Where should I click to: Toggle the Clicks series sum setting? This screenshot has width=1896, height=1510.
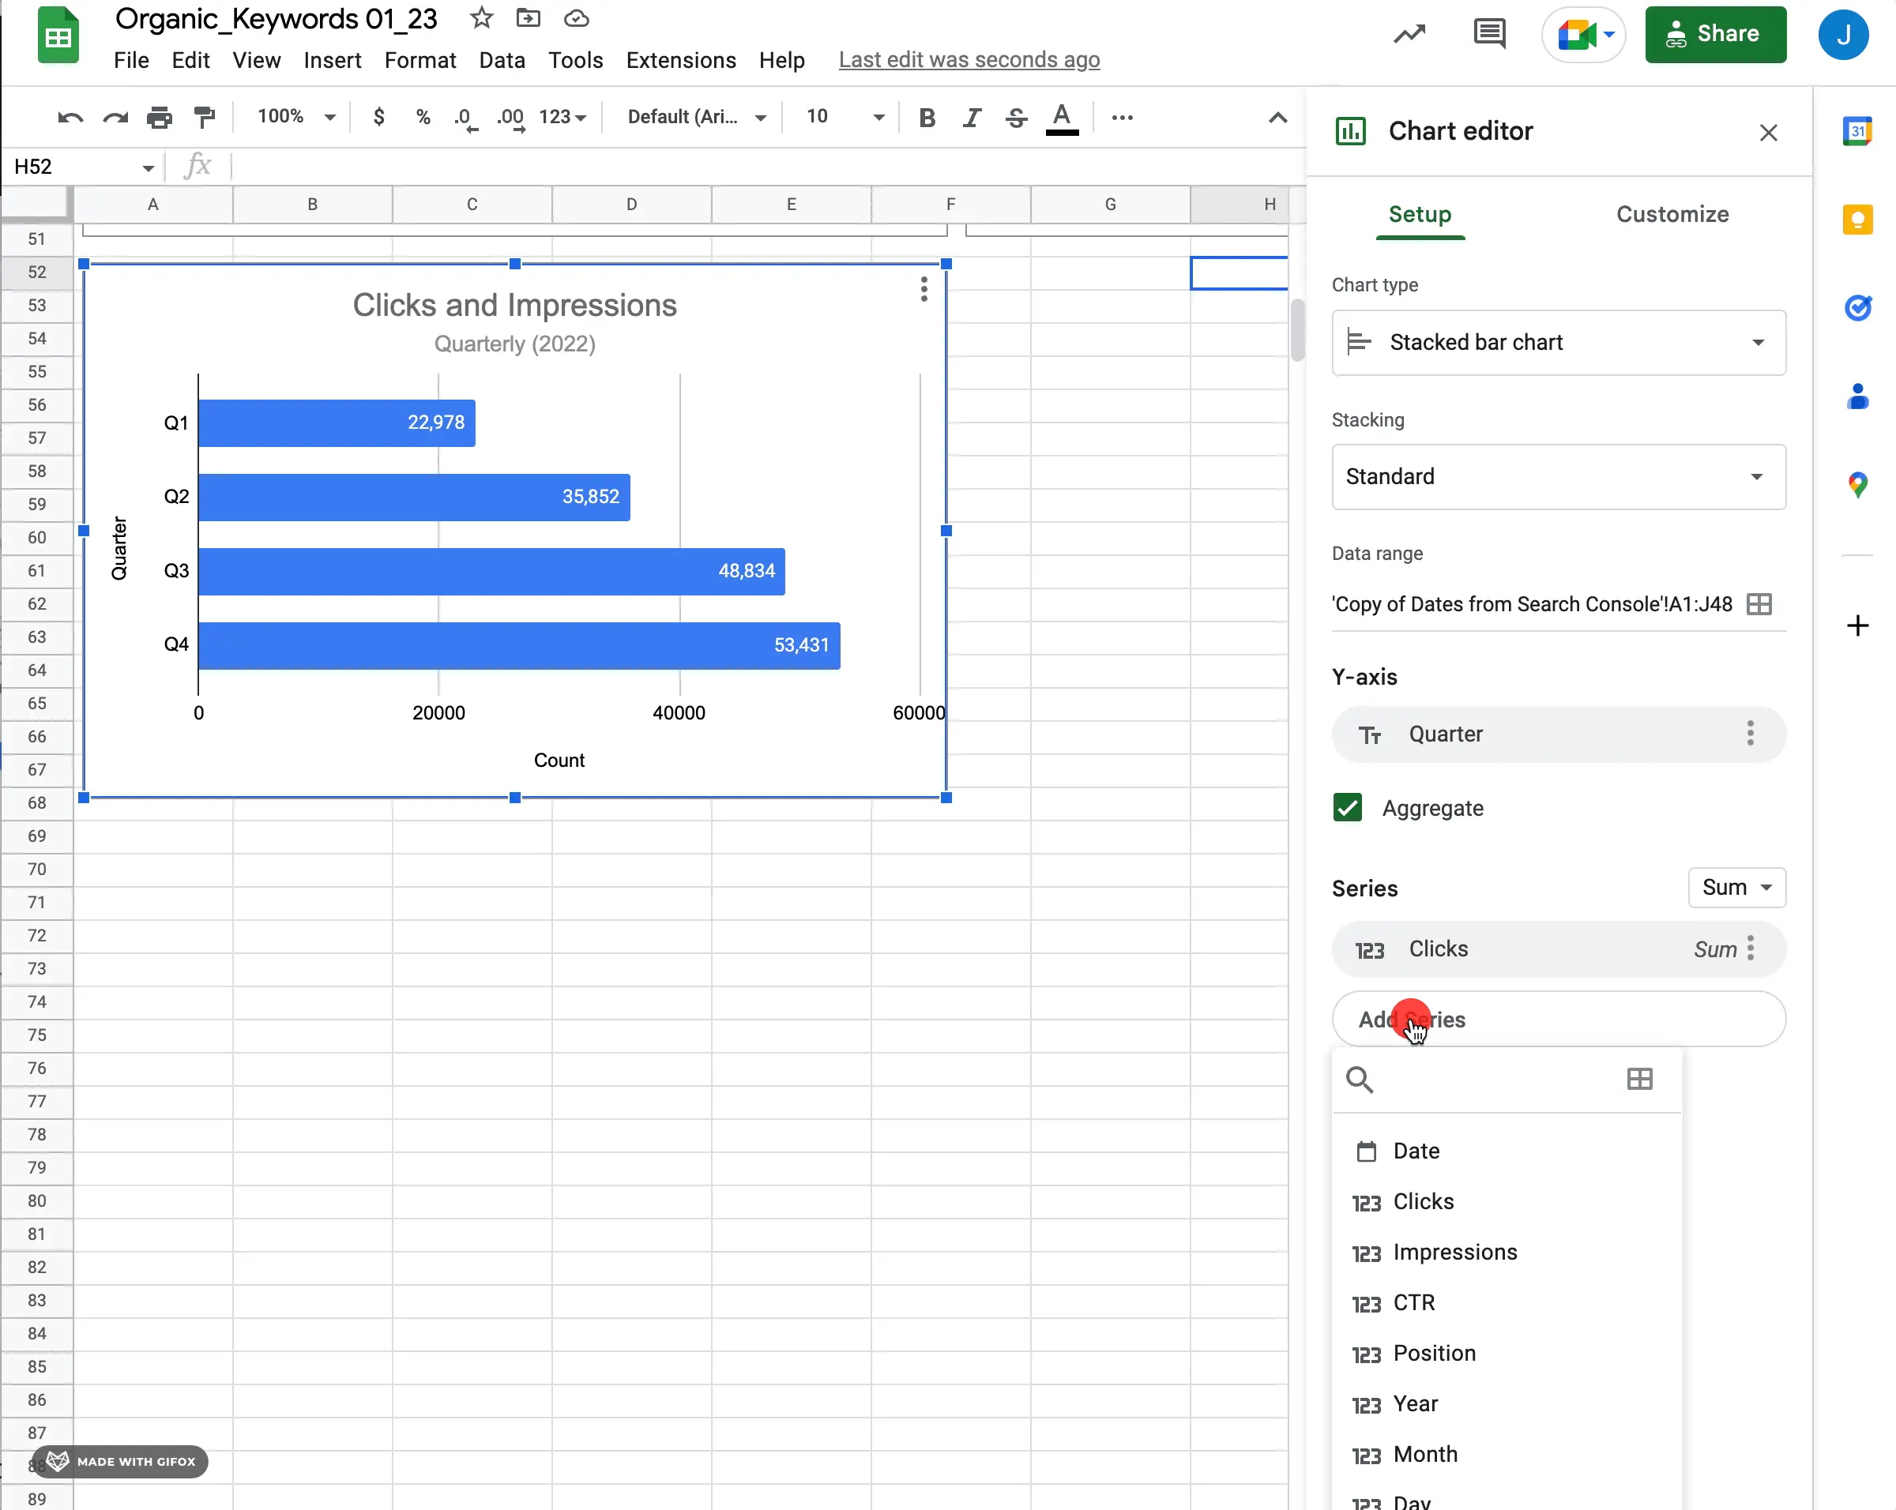[1716, 949]
